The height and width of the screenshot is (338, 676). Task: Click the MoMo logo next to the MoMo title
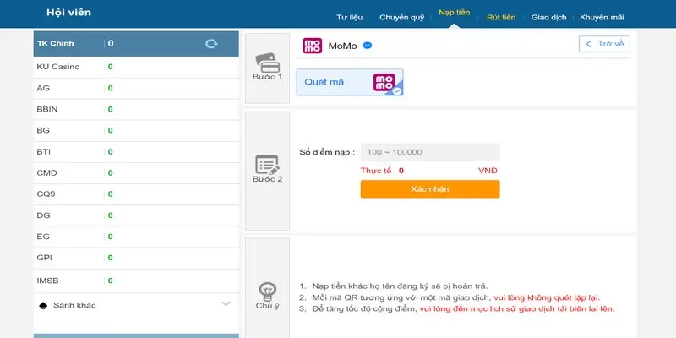pyautogui.click(x=312, y=46)
